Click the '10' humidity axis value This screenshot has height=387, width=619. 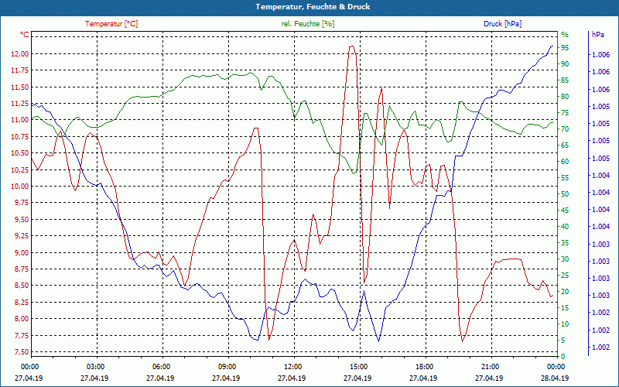pyautogui.click(x=565, y=324)
